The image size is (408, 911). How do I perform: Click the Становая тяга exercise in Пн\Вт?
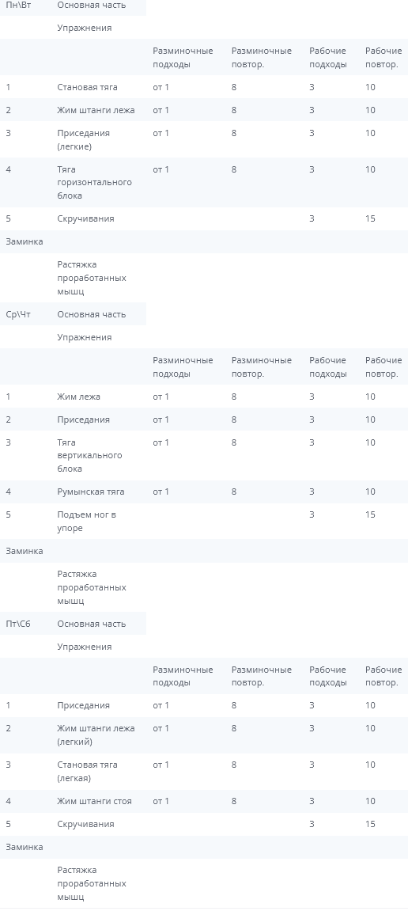(87, 87)
